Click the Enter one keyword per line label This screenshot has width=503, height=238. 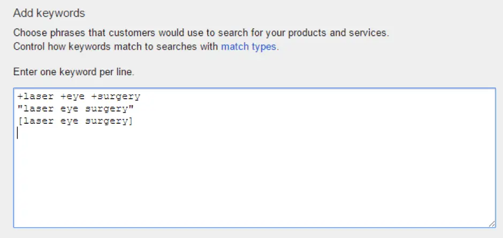tap(74, 72)
